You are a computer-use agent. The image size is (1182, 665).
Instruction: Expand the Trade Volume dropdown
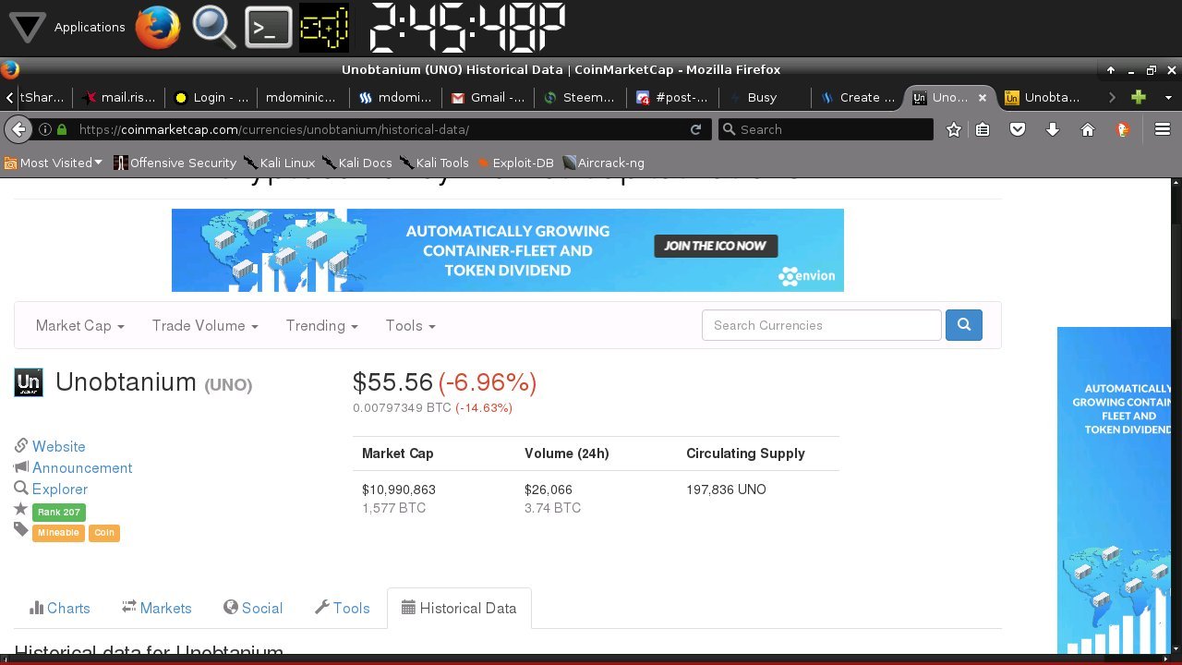click(x=205, y=325)
